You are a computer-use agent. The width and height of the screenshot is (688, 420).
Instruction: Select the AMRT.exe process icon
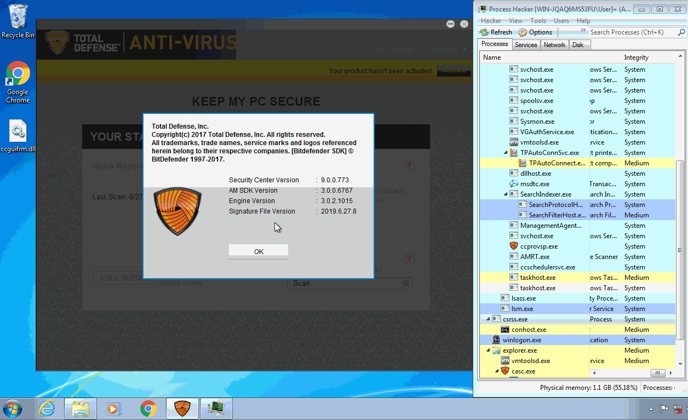pos(514,257)
